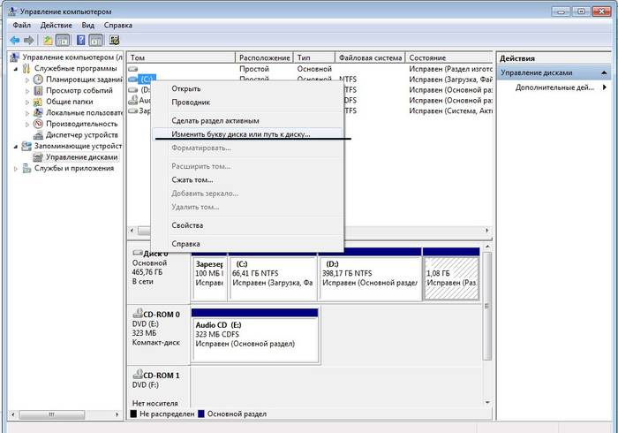Click the Файловая система column header
Image resolution: width=618 pixels, height=433 pixels.
(371, 57)
